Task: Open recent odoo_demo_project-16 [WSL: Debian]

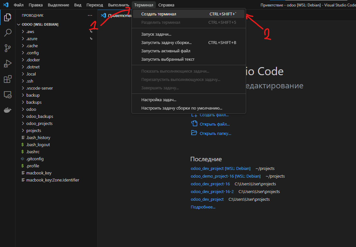Action: [x=226, y=176]
